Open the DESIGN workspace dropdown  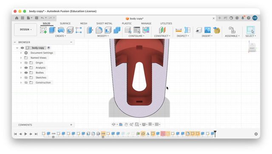(25, 30)
